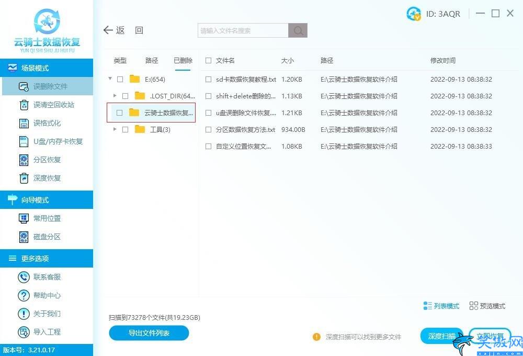Screen dimensions: 523x356
Task: Click the 深度扫描 button
Action: (x=441, y=336)
